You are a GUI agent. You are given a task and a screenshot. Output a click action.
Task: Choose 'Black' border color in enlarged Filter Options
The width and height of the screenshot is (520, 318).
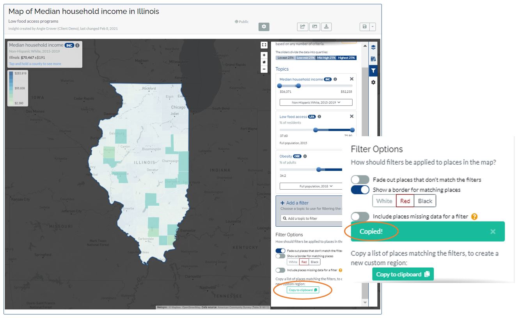425,201
